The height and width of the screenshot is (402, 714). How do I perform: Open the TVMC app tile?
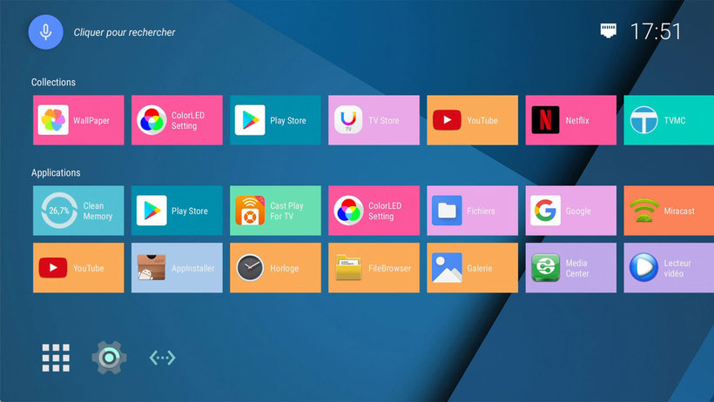[669, 120]
